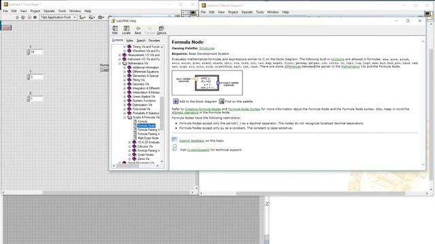Viewport: 435px width, 244px height.
Task: Click the Formula page icon in the tree
Action: 135,121
